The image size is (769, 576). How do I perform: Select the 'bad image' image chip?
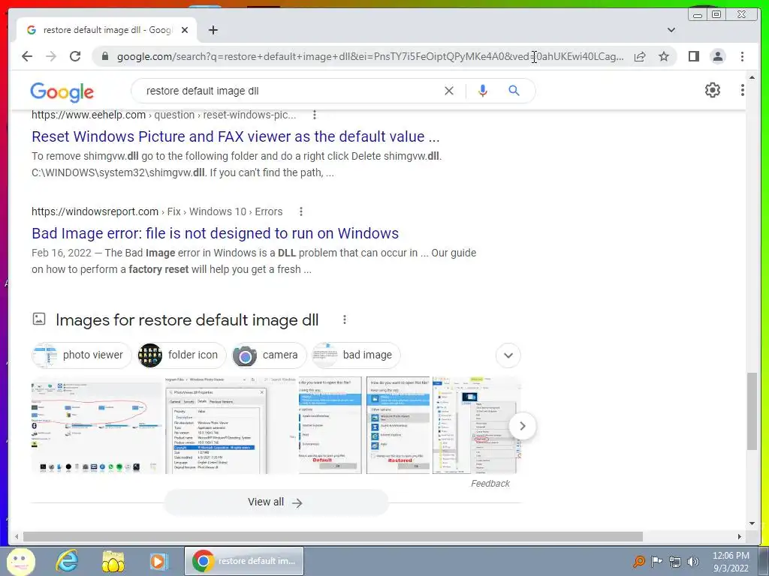tap(356, 355)
